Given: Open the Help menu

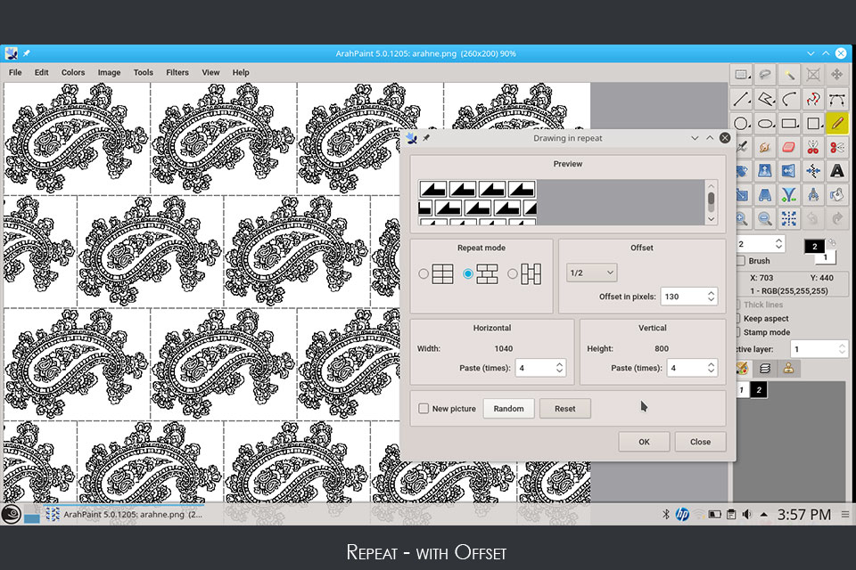Looking at the screenshot, I should pyautogui.click(x=241, y=72).
